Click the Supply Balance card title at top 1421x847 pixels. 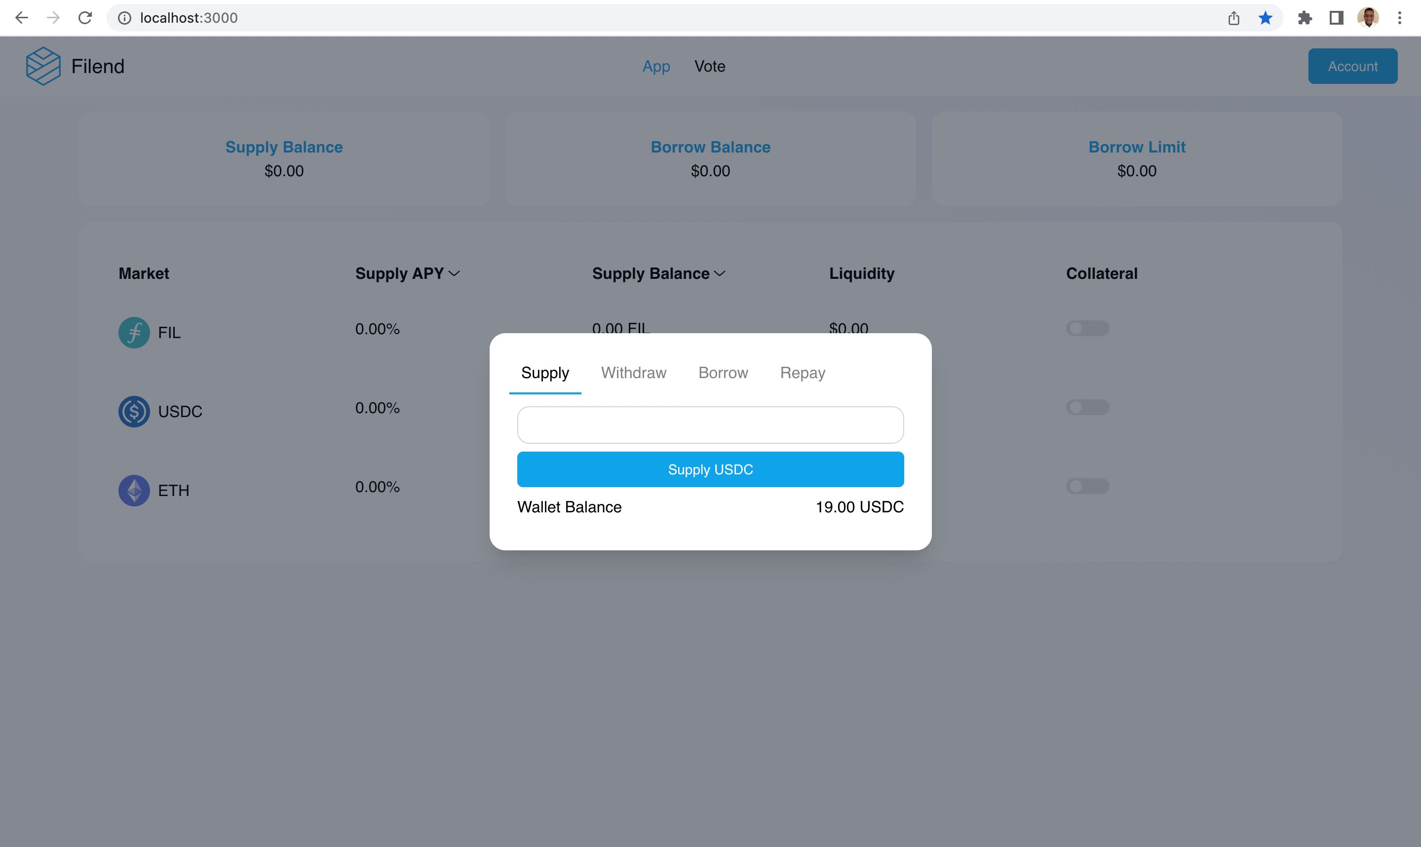284,147
